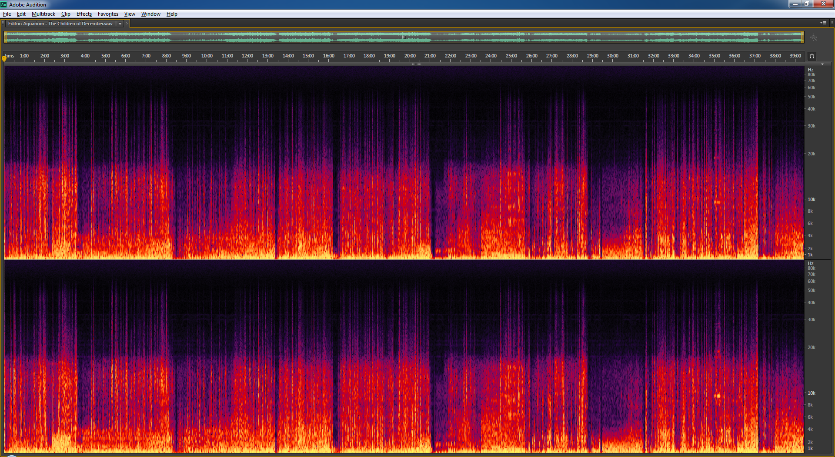The height and width of the screenshot is (457, 835).
Task: Close the Editor tab for The Children of December.wav
Action: 127,24
